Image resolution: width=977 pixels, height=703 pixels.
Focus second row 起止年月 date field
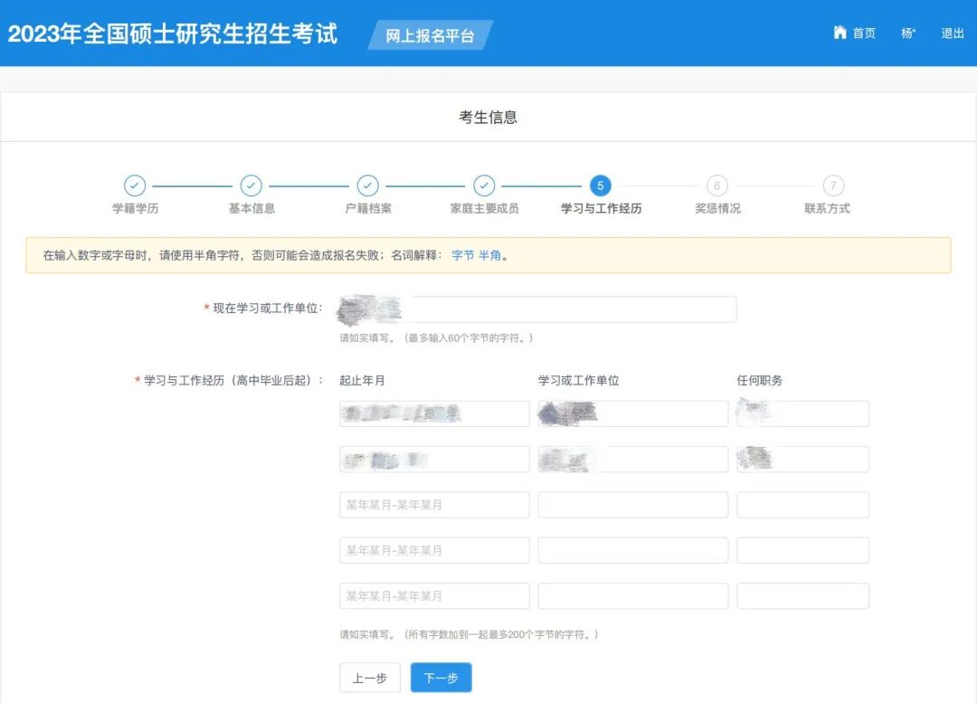pyautogui.click(x=434, y=460)
